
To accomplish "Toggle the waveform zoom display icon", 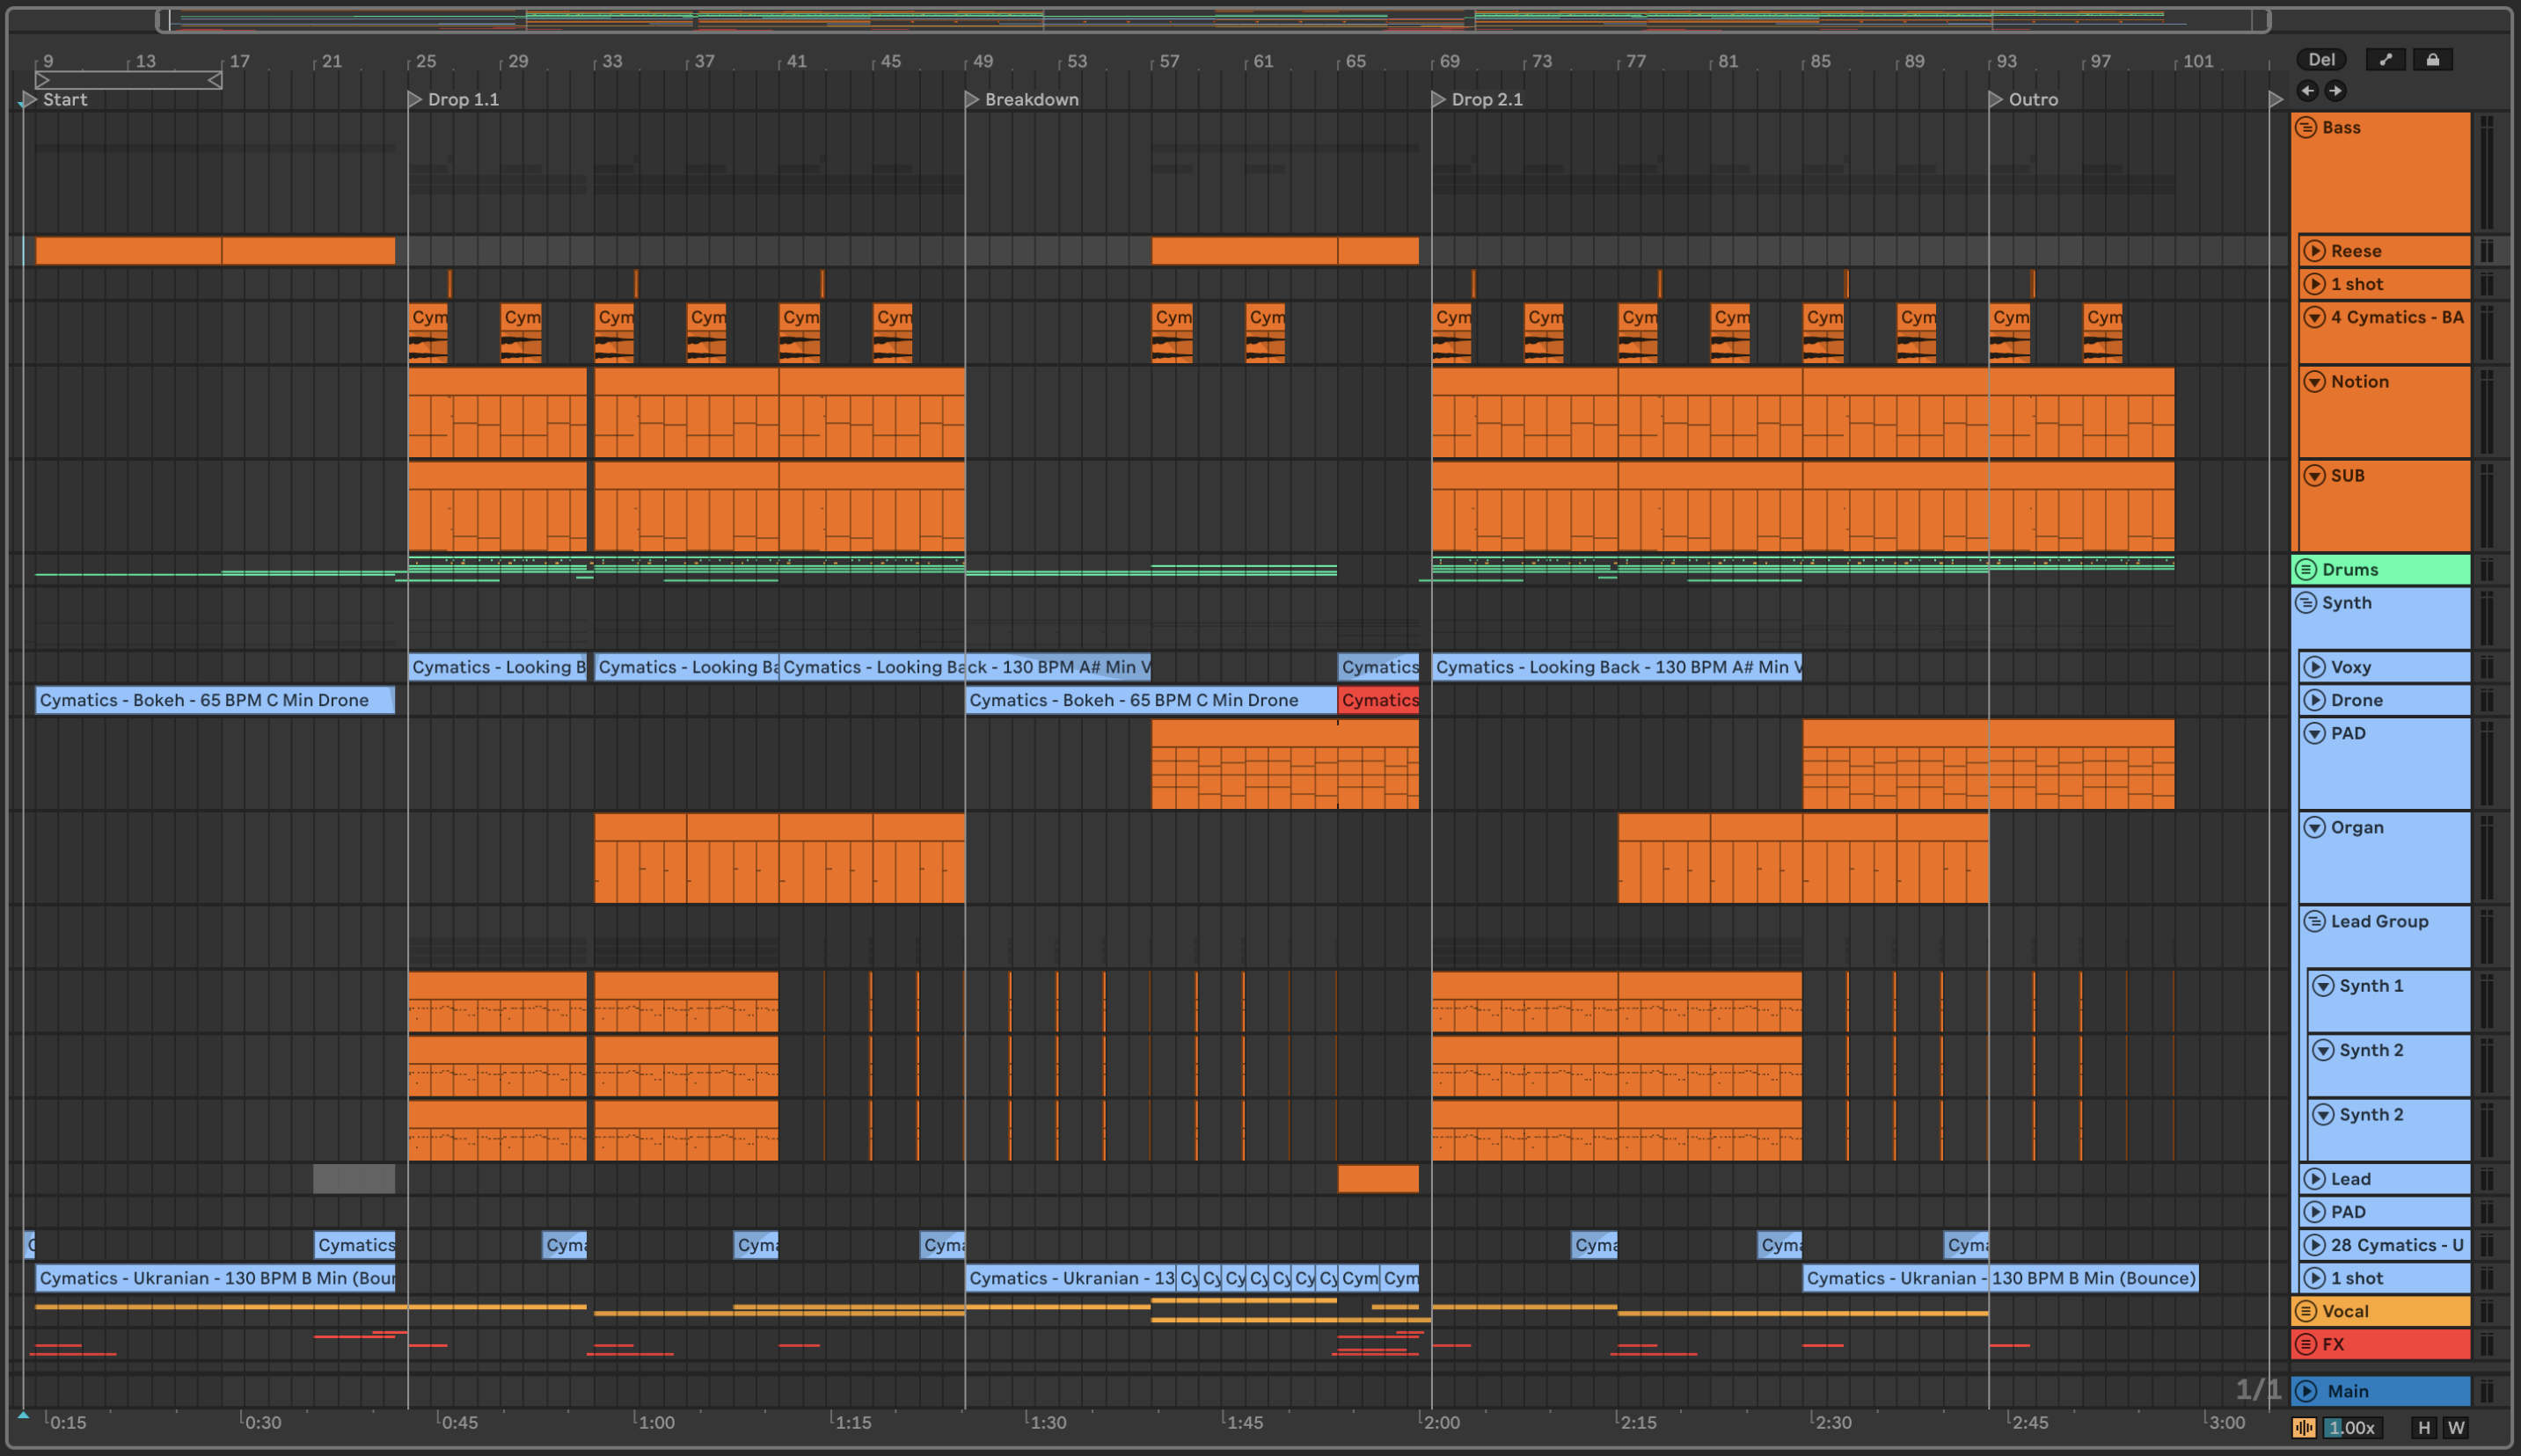I will [2304, 1428].
